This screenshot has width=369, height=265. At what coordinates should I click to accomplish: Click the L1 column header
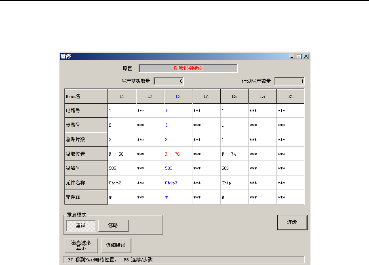click(x=122, y=96)
